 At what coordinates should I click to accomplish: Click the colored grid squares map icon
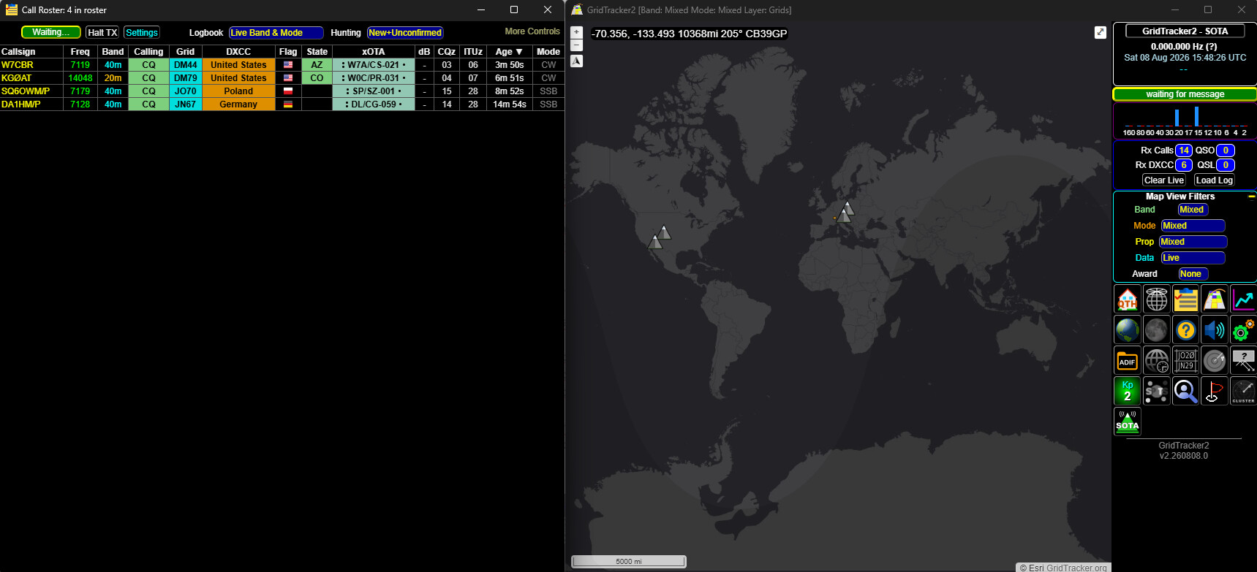[1215, 300]
